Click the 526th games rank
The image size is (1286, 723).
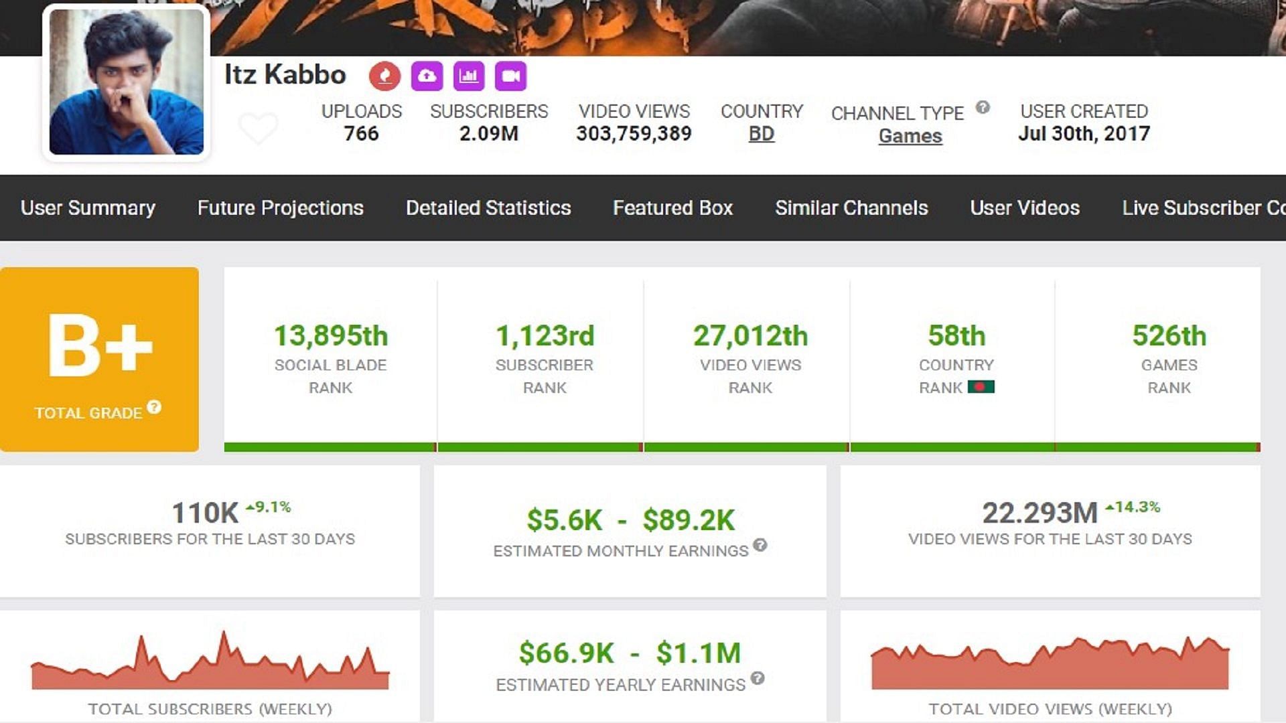[1169, 335]
